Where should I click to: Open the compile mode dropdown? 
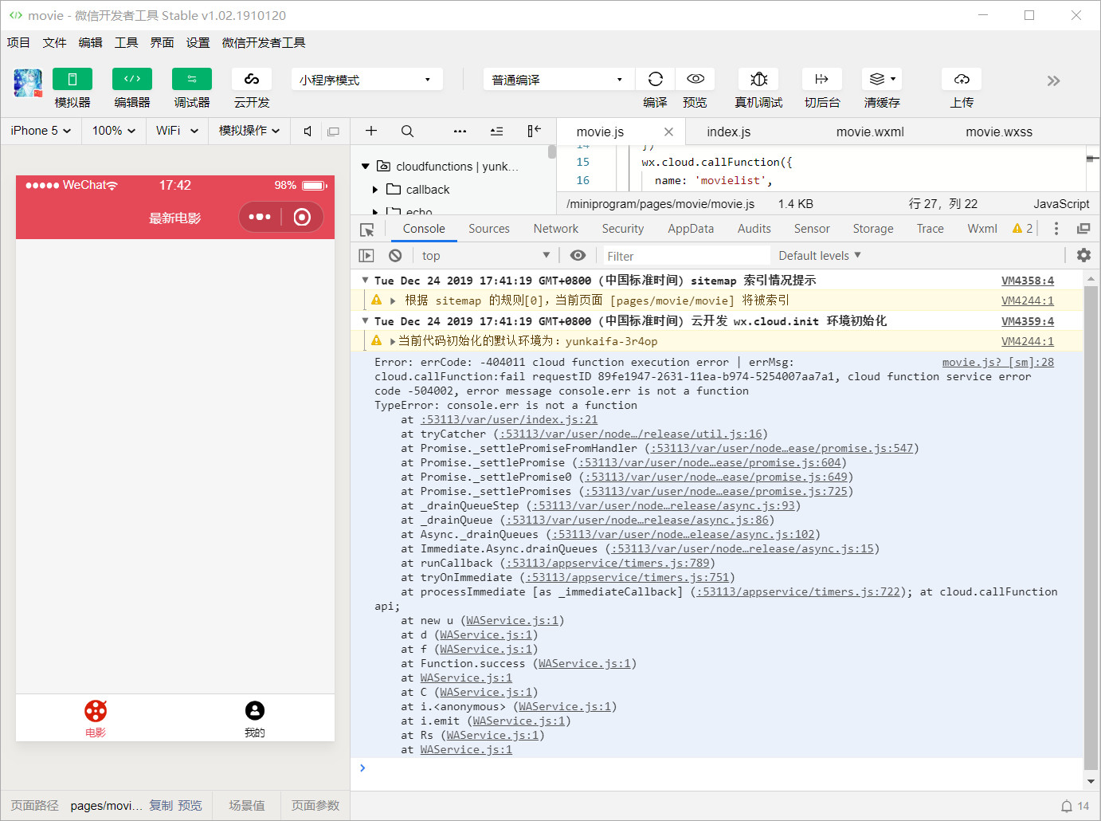(x=558, y=80)
